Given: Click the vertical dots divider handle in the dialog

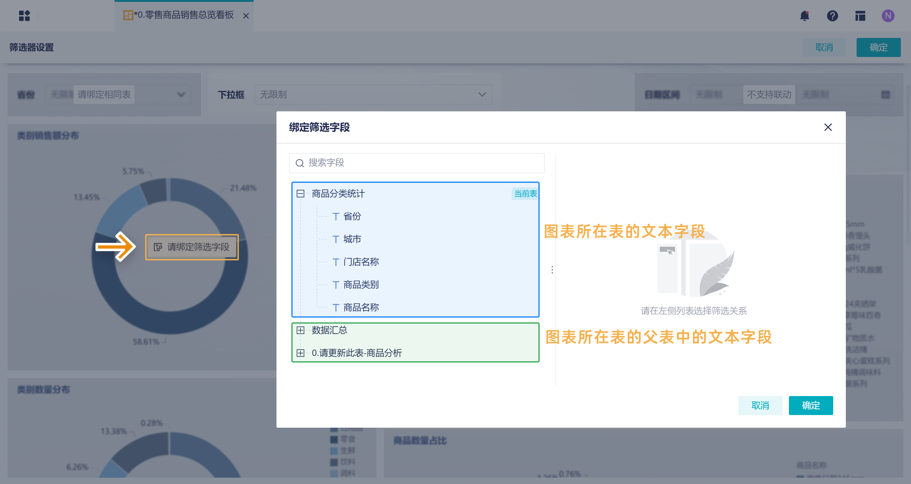Looking at the screenshot, I should click(x=552, y=270).
